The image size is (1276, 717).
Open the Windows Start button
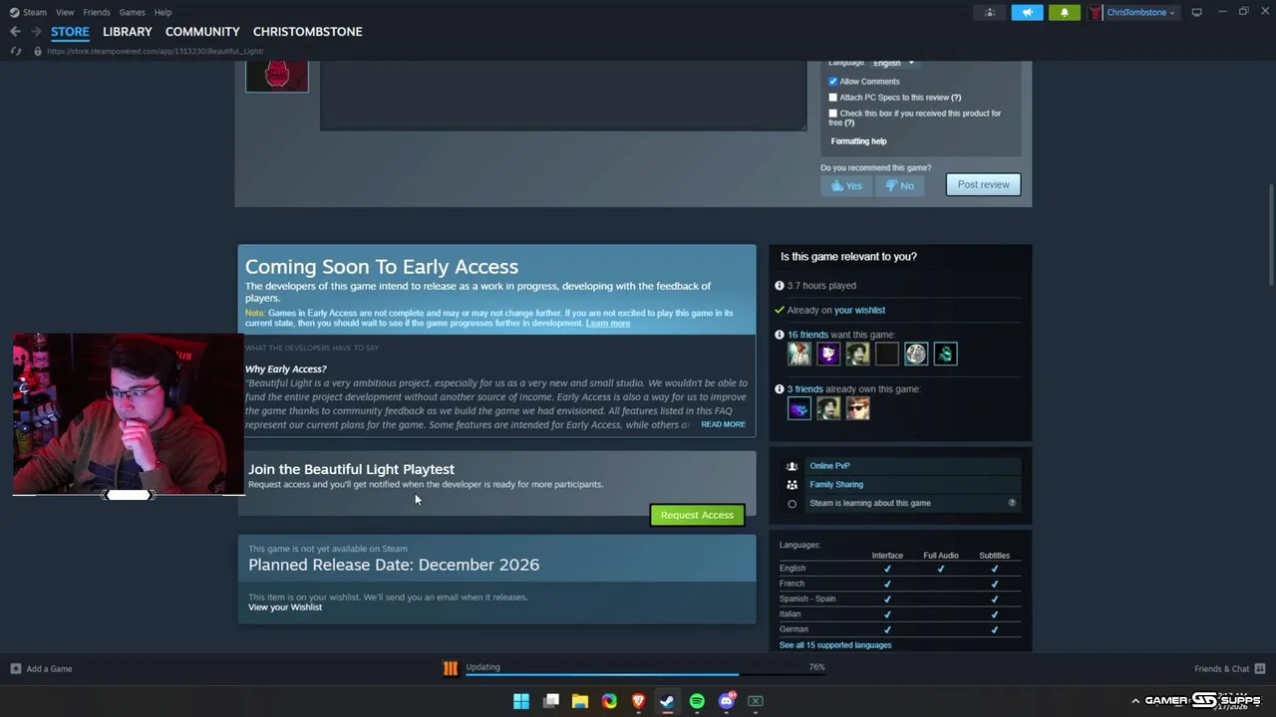coord(521,701)
